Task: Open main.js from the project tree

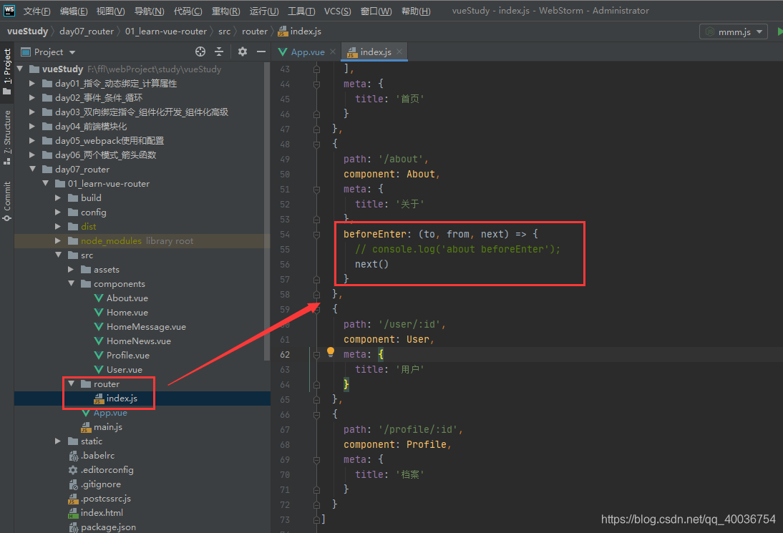Action: [107, 427]
